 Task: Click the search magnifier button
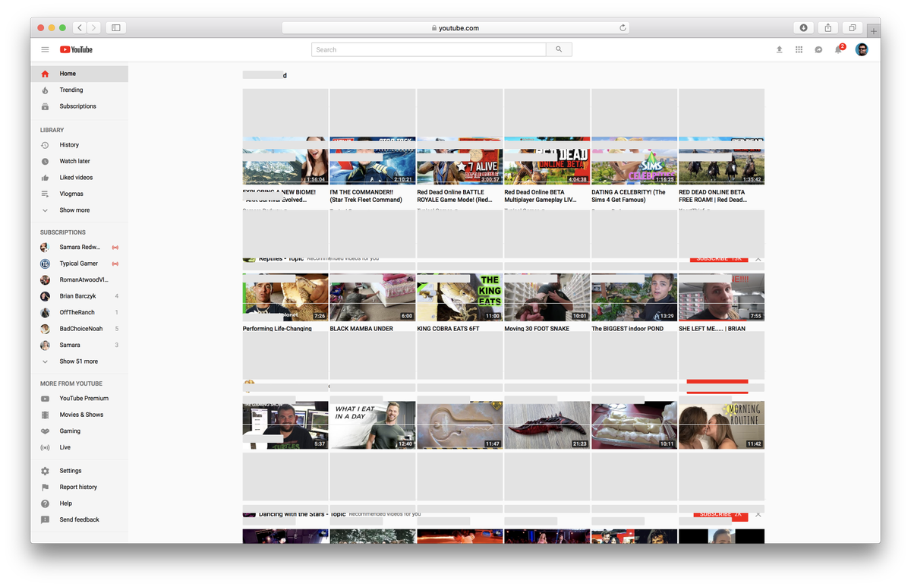pyautogui.click(x=559, y=49)
